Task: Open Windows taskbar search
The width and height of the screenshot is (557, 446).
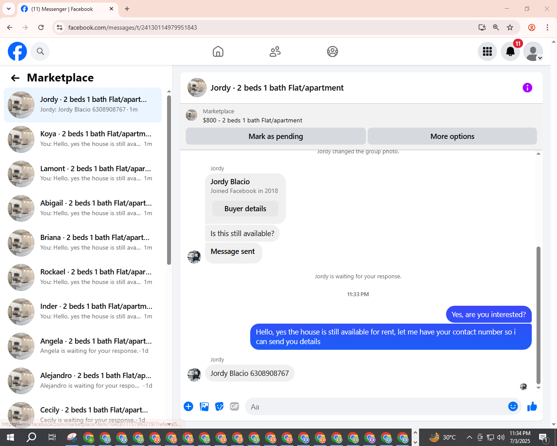Action: pos(31,437)
